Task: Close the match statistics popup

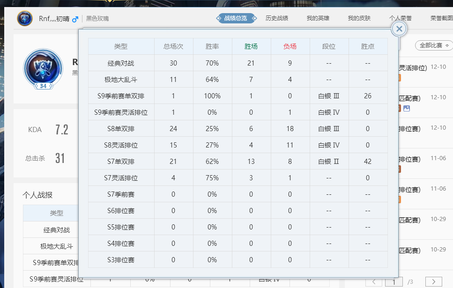Action: coord(399,29)
